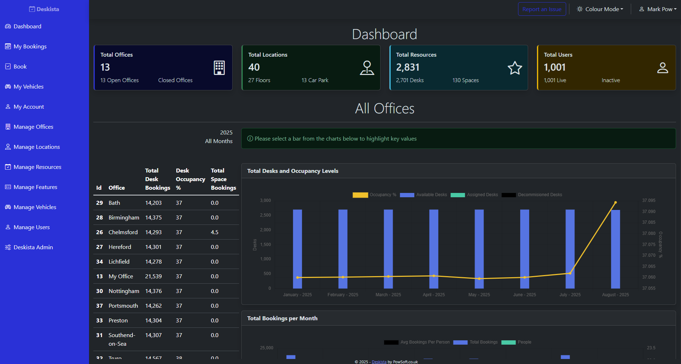Toggle Total Bookings legend in bookings chart
The width and height of the screenshot is (681, 364).
pos(475,342)
